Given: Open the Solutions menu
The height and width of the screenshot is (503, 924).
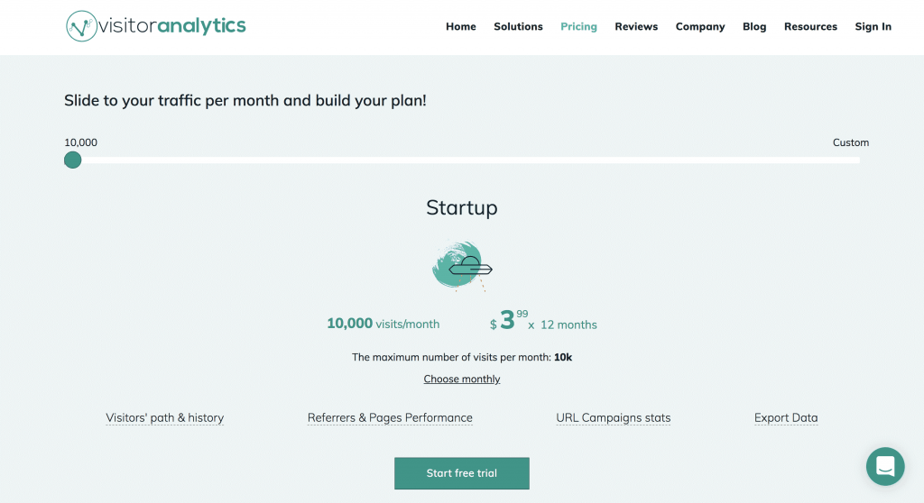Looking at the screenshot, I should (x=518, y=27).
